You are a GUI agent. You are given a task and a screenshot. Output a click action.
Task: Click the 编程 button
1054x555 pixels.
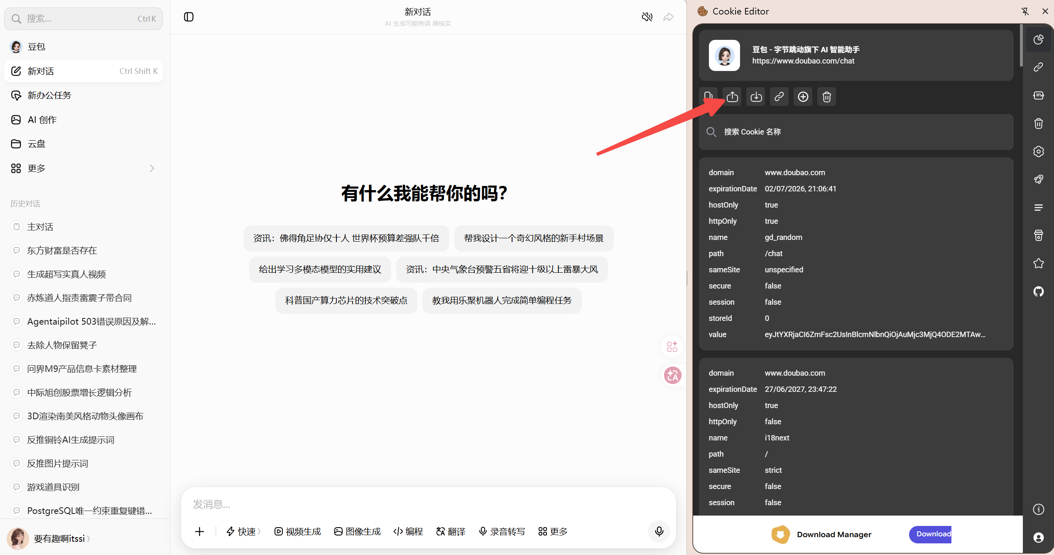408,531
